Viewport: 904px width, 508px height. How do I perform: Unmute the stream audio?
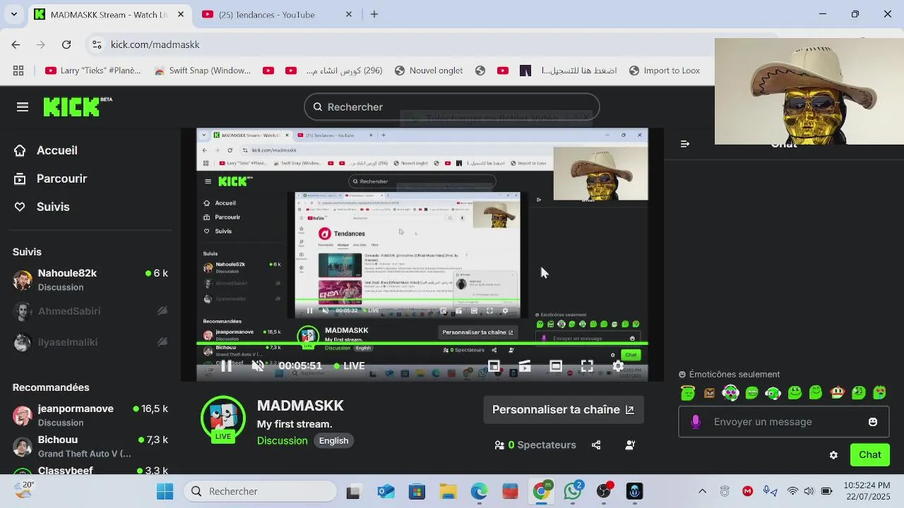(258, 365)
